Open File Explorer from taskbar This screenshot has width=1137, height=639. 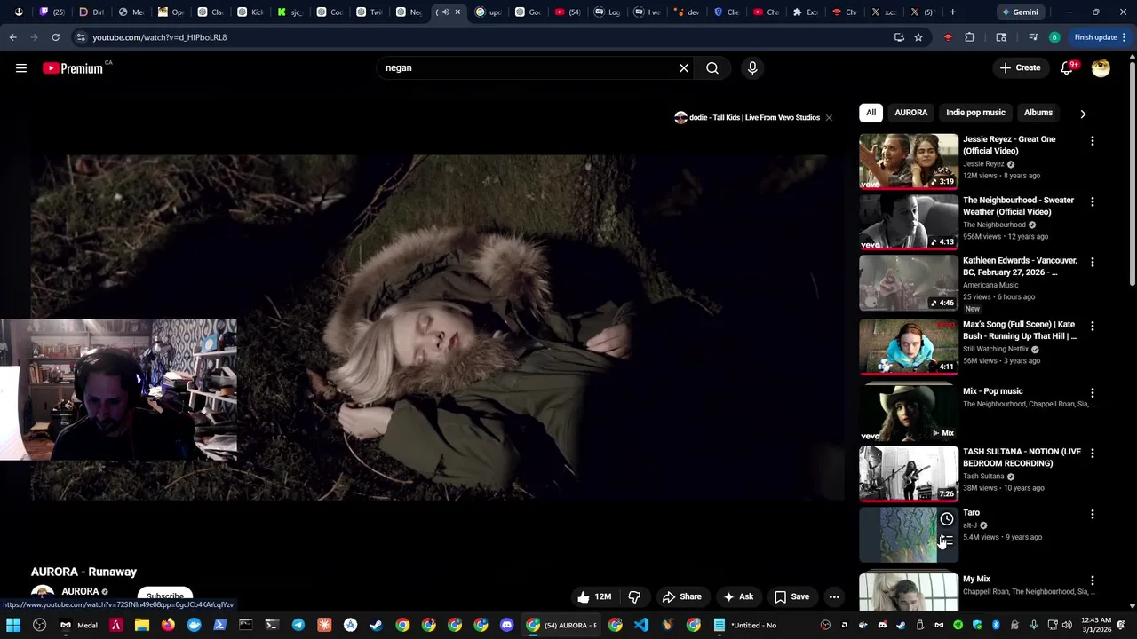pyautogui.click(x=142, y=625)
